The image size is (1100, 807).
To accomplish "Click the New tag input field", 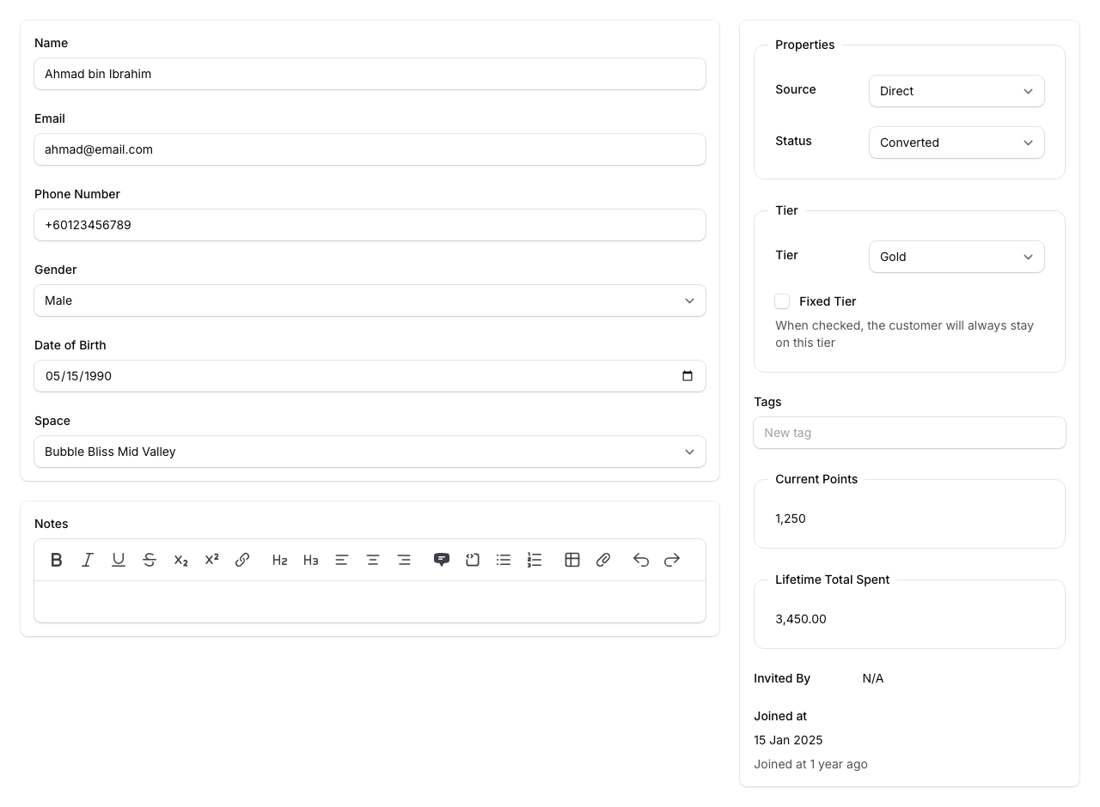I will (x=909, y=433).
